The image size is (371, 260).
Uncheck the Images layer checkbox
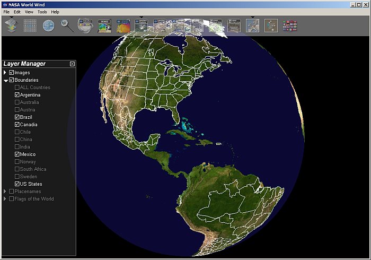tap(11, 73)
